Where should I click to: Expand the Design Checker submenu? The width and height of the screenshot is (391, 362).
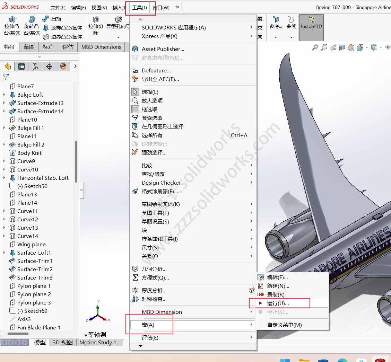(x=193, y=183)
